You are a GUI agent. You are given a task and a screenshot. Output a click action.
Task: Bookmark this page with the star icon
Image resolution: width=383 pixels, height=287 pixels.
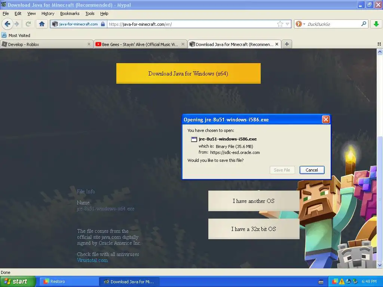pos(280,24)
